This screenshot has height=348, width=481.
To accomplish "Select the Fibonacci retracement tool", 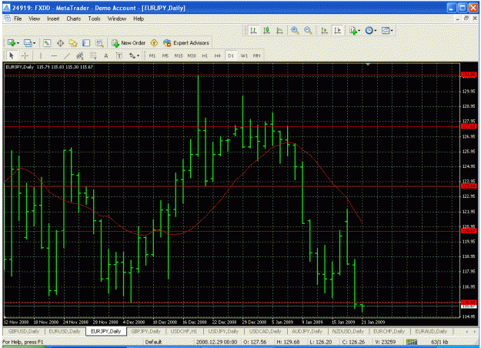I will coord(93,55).
